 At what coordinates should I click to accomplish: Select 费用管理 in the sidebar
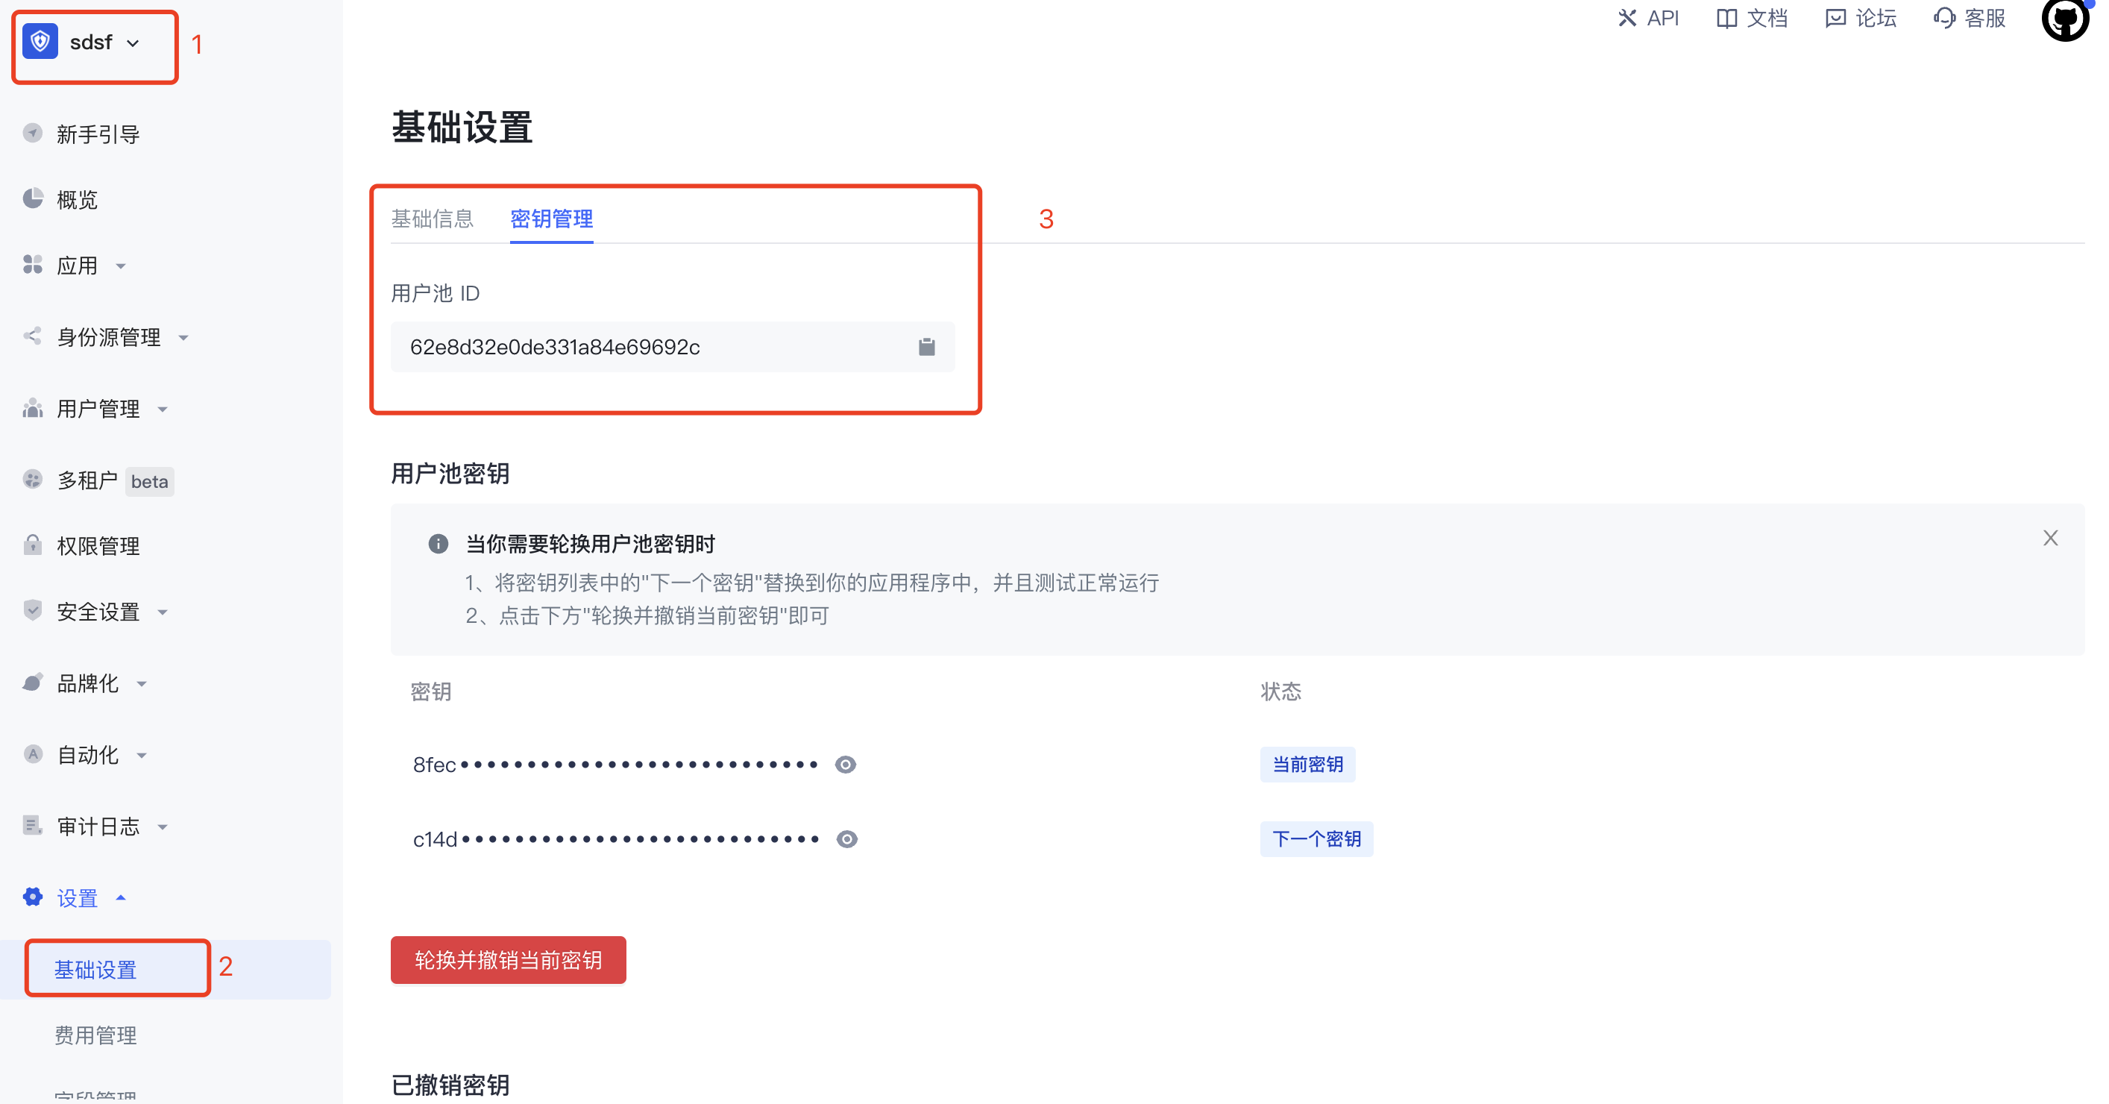[x=95, y=1035]
